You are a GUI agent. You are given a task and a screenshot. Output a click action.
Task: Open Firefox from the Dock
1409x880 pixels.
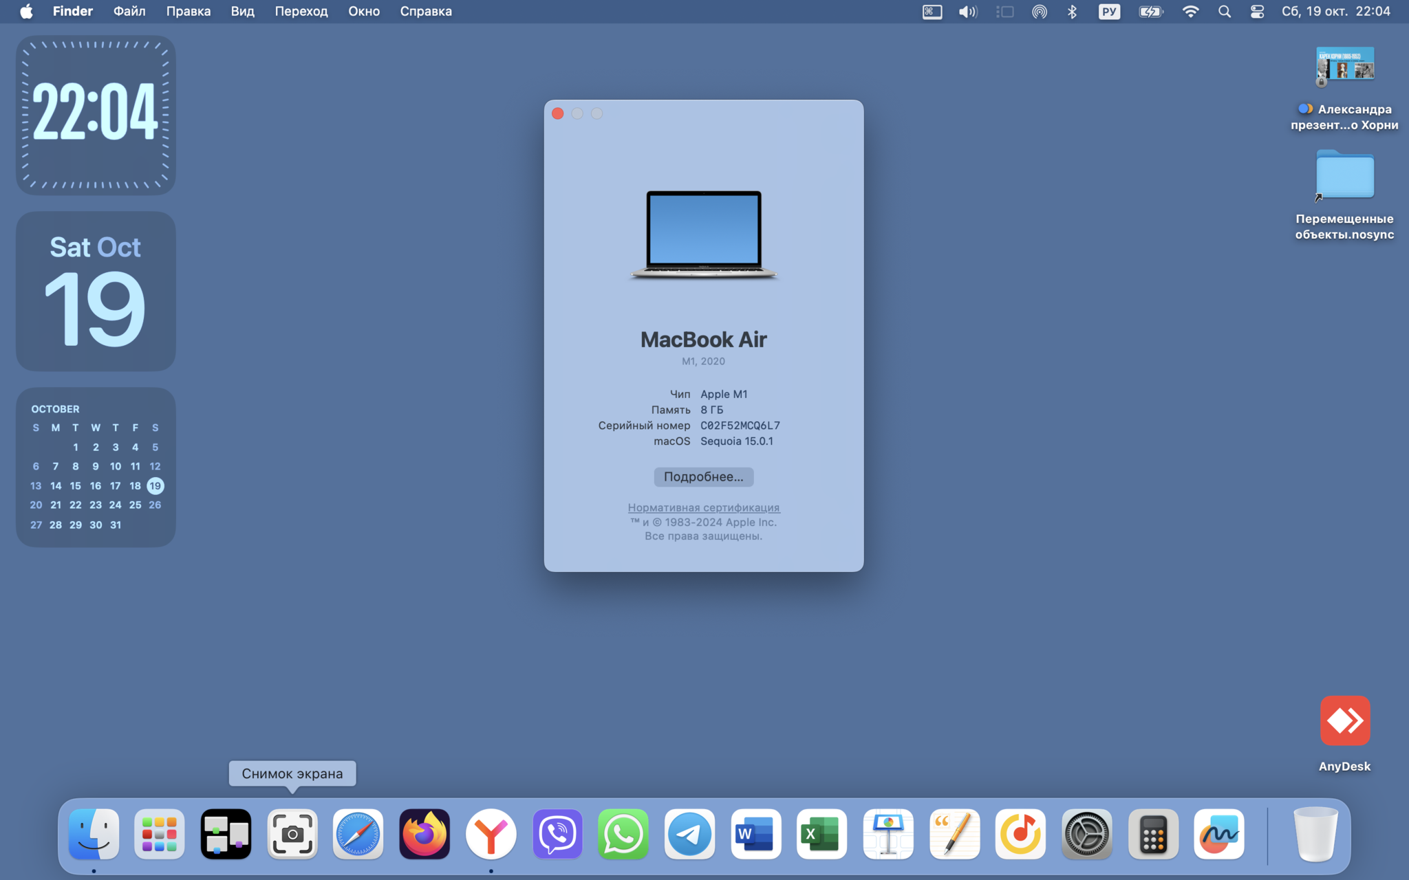tap(424, 834)
